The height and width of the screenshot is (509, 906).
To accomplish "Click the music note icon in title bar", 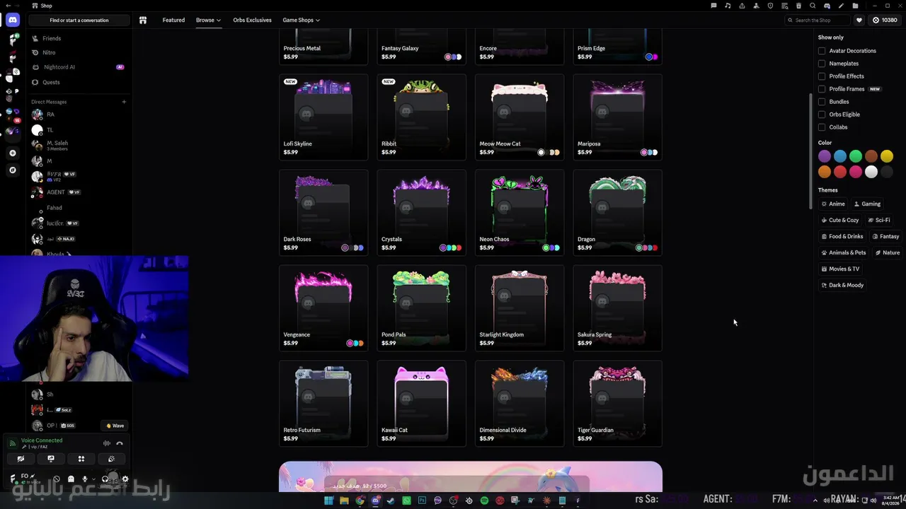I will tap(728, 6).
